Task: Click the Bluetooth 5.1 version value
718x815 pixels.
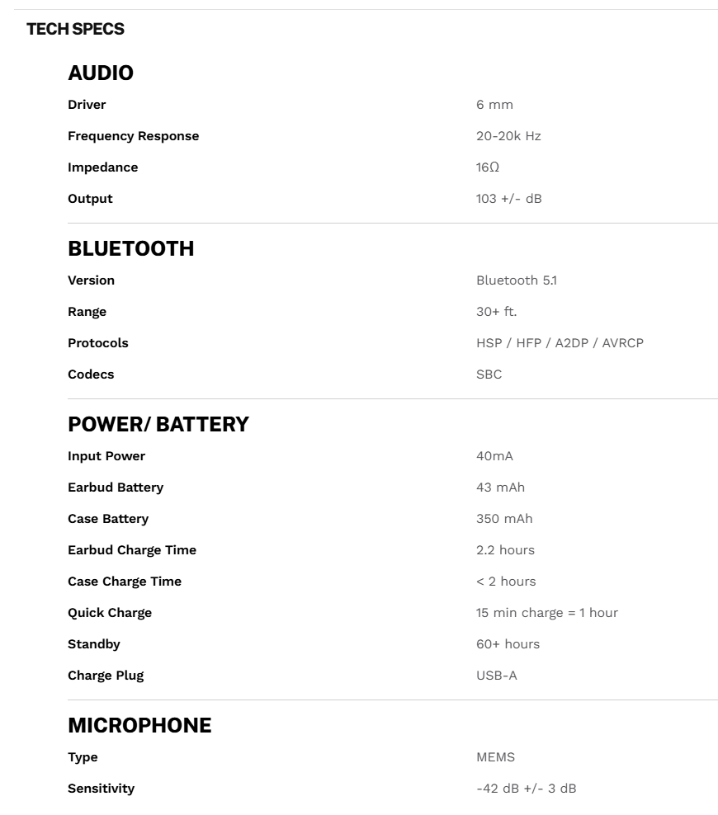Action: 516,280
